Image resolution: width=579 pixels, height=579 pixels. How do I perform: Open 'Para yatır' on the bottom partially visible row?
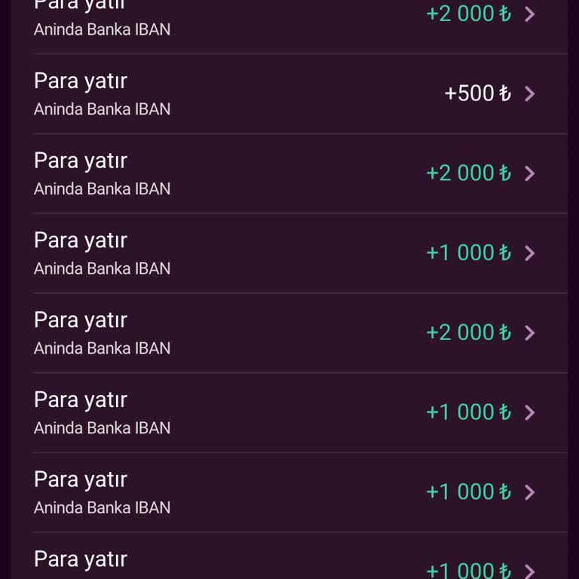pos(81,560)
